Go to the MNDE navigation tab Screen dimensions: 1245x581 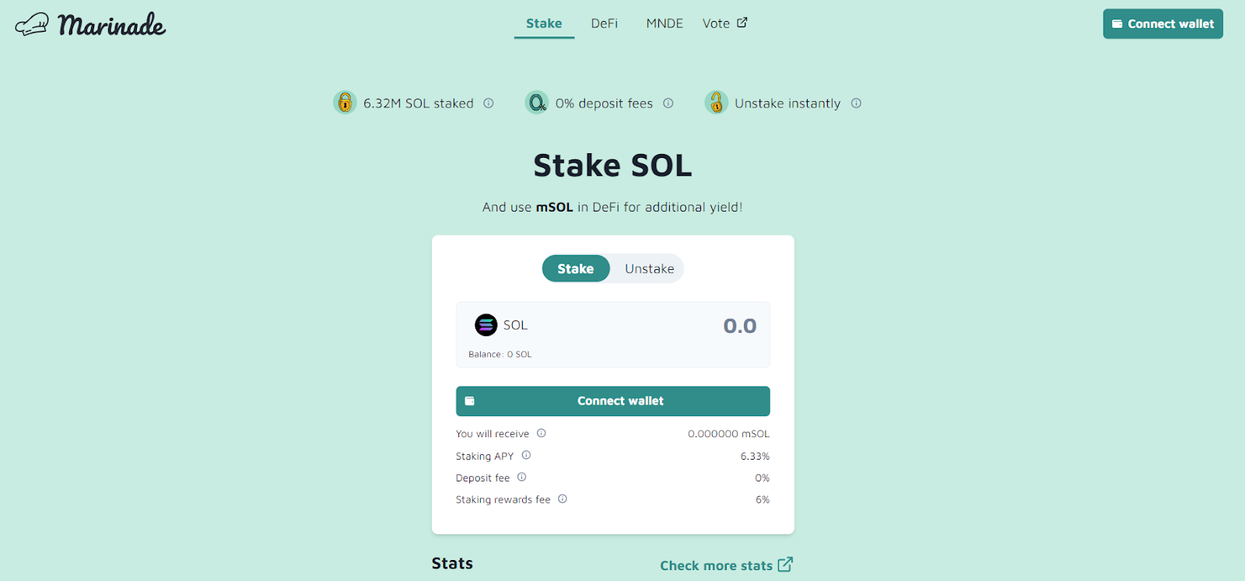[665, 23]
